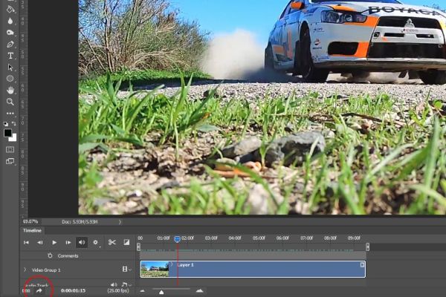Click the 03:00f ruler mark

pyautogui.click(x=211, y=238)
